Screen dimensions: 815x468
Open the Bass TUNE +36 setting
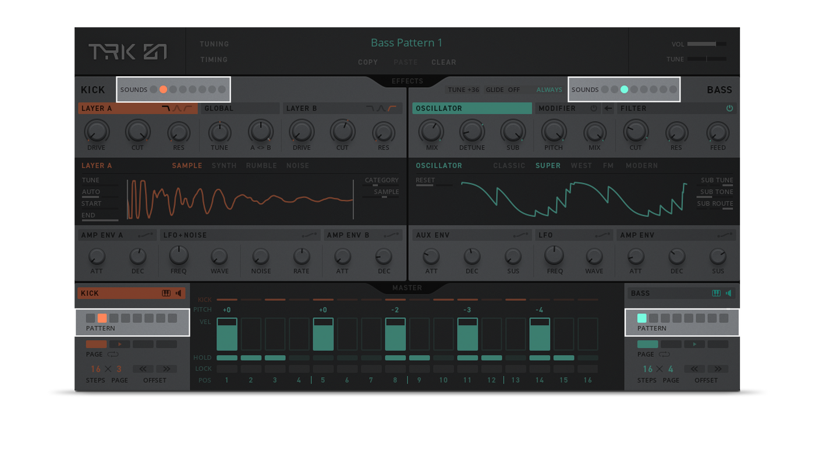tap(463, 90)
